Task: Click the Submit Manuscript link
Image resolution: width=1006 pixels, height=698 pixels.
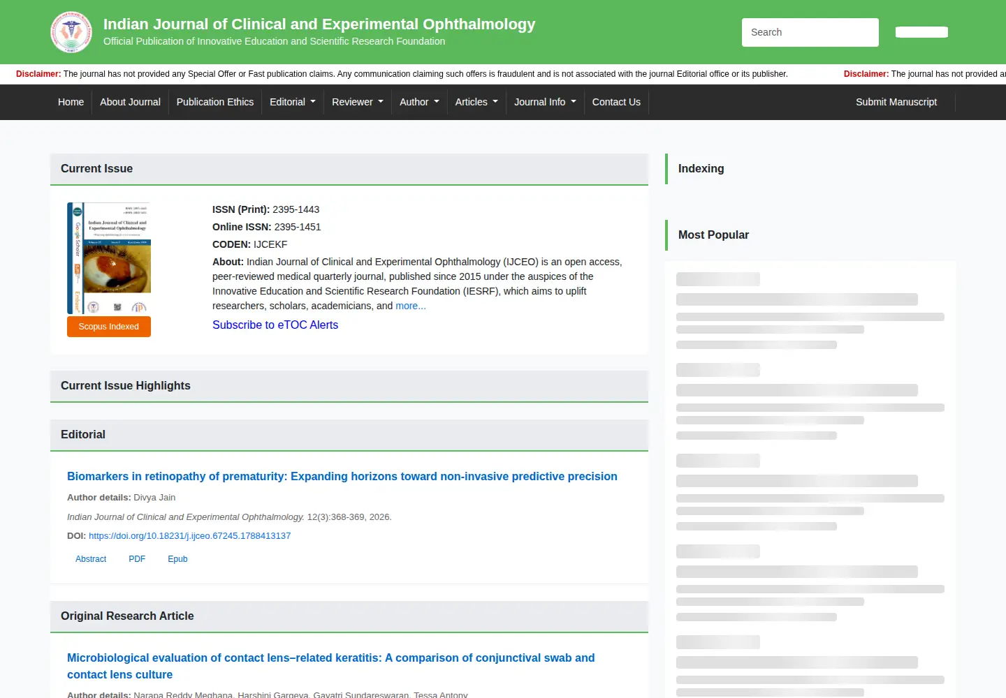Action: (896, 102)
